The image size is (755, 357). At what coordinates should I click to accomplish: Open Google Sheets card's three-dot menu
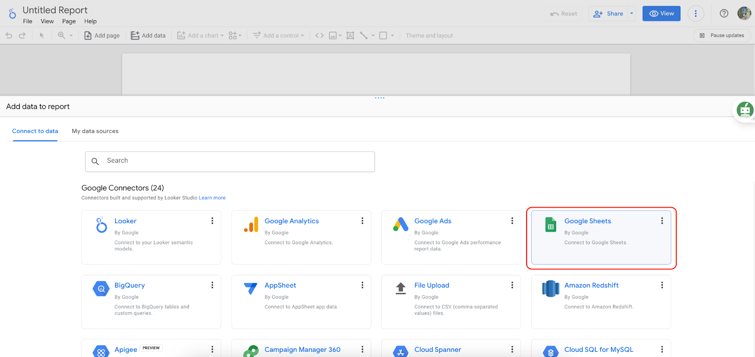click(x=662, y=221)
